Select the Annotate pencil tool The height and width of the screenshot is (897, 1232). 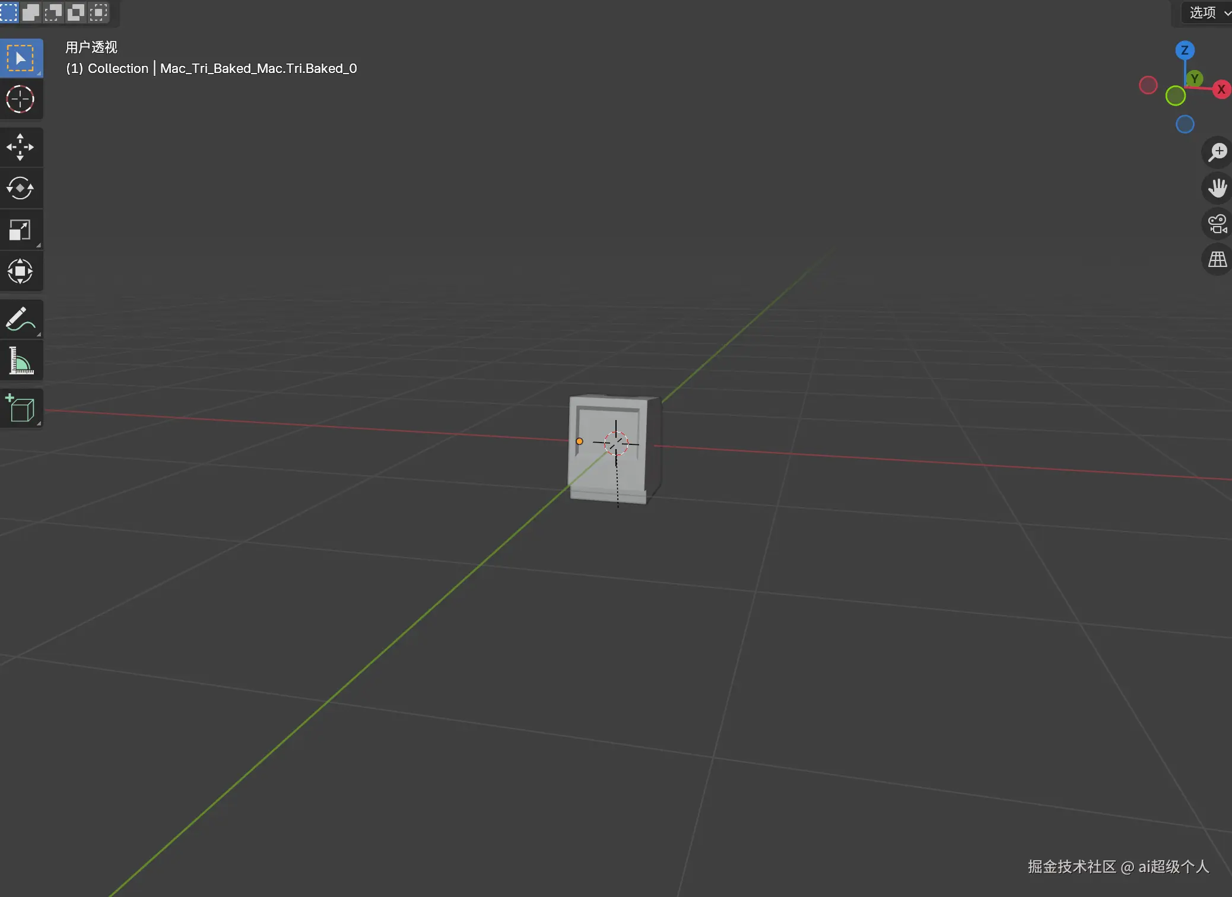(x=21, y=319)
